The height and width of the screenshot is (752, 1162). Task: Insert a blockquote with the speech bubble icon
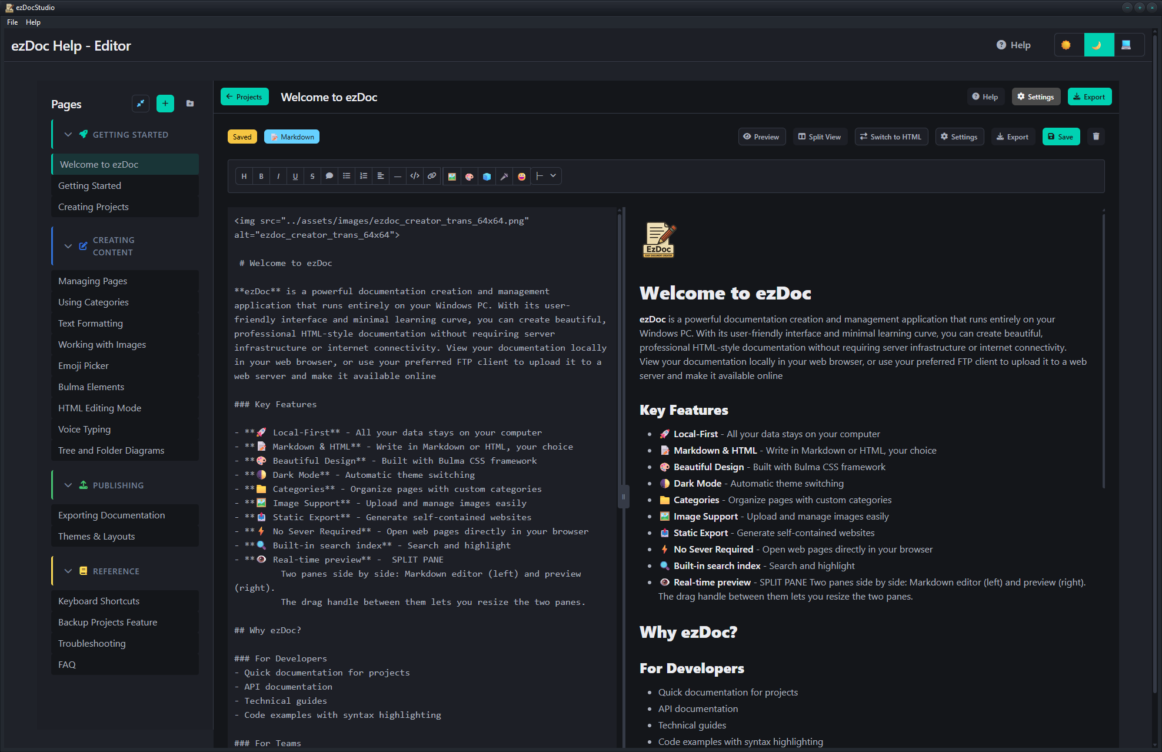(329, 176)
